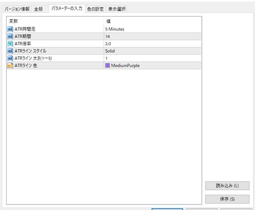
Task: Open the 表示選択 tab
Action: tap(117, 9)
